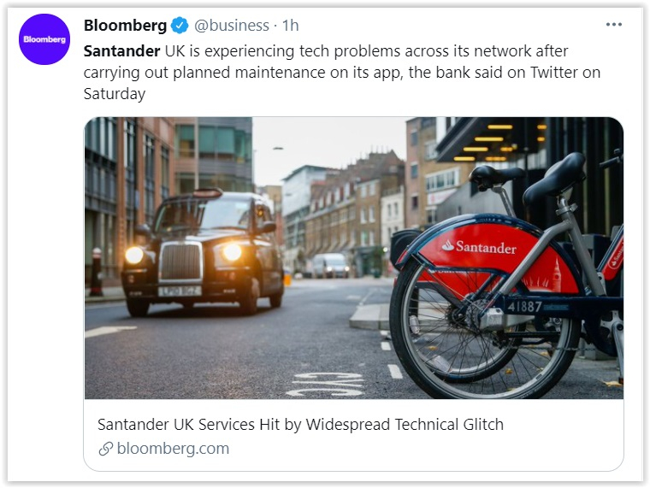Click the white van in background
650x488 pixels.
[x=330, y=265]
